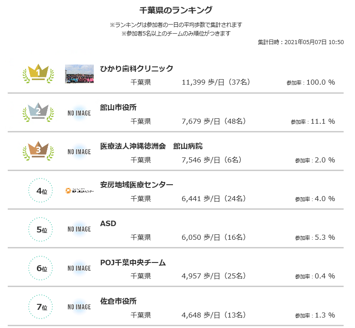355x328 pixels.
Task: Select the 4位 dotted circle badge
Action: click(41, 190)
